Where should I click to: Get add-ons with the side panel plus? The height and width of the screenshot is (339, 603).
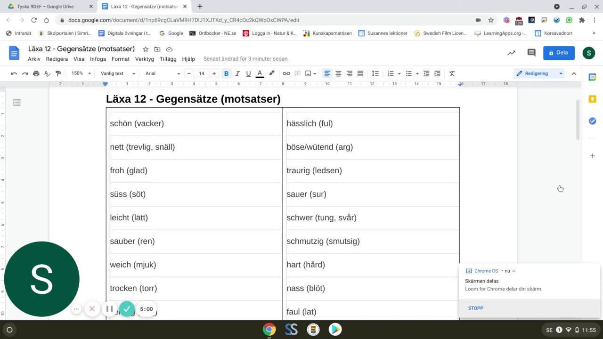coord(593,156)
